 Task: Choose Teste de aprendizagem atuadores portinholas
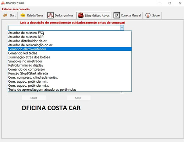point(70,89)
